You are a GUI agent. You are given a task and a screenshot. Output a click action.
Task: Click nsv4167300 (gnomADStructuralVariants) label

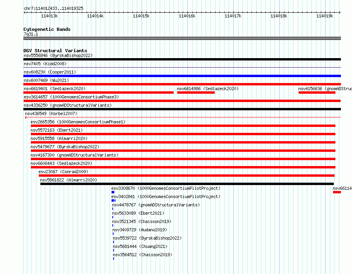coord(74,155)
